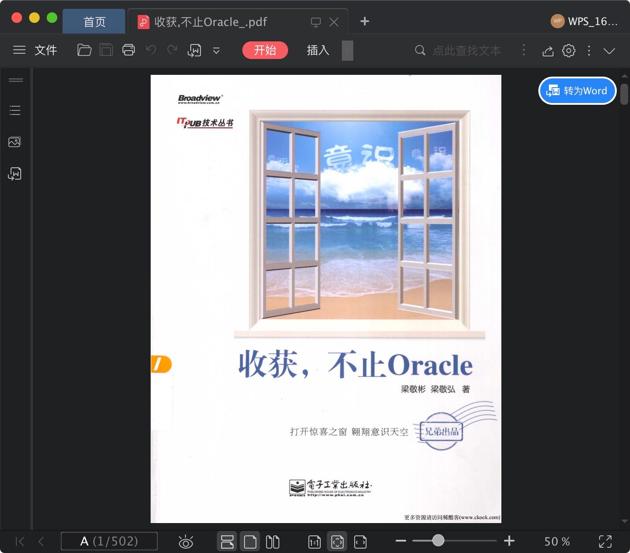Switch to the 首页 tab
Screen dimensions: 630x553
click(94, 22)
